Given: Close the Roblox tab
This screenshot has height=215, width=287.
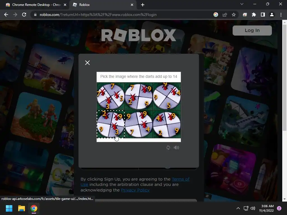Looking at the screenshot, I should 132,5.
